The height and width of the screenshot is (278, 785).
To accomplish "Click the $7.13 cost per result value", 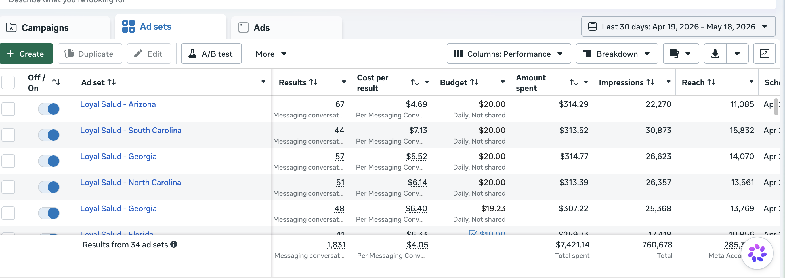I will pyautogui.click(x=418, y=130).
